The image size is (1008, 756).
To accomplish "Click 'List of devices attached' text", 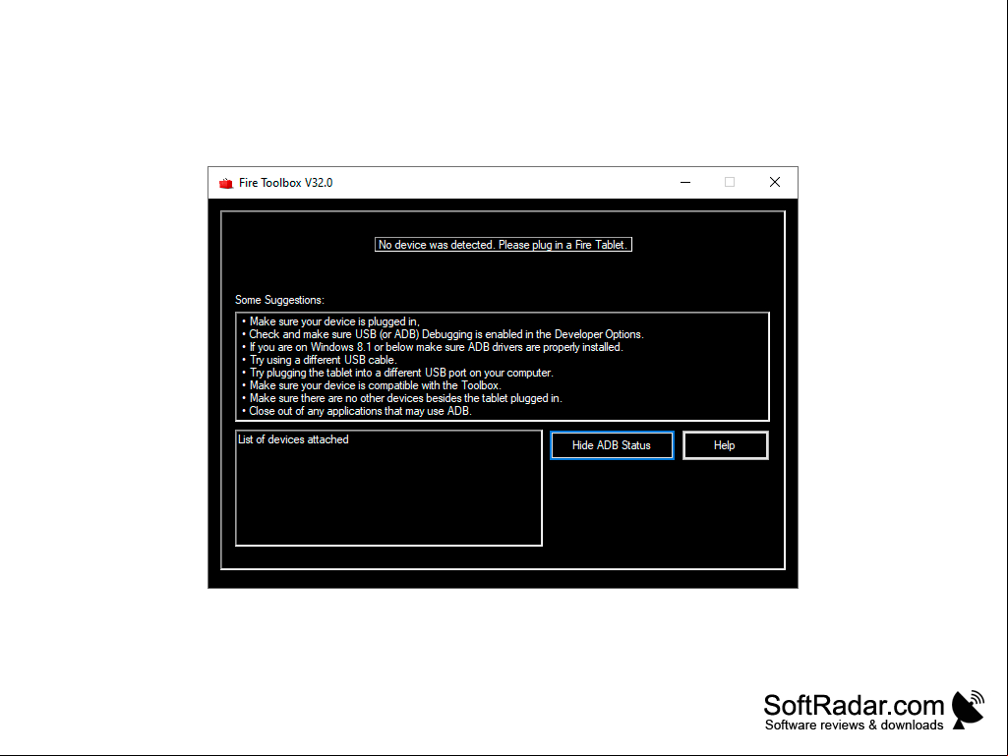I will pos(293,439).
